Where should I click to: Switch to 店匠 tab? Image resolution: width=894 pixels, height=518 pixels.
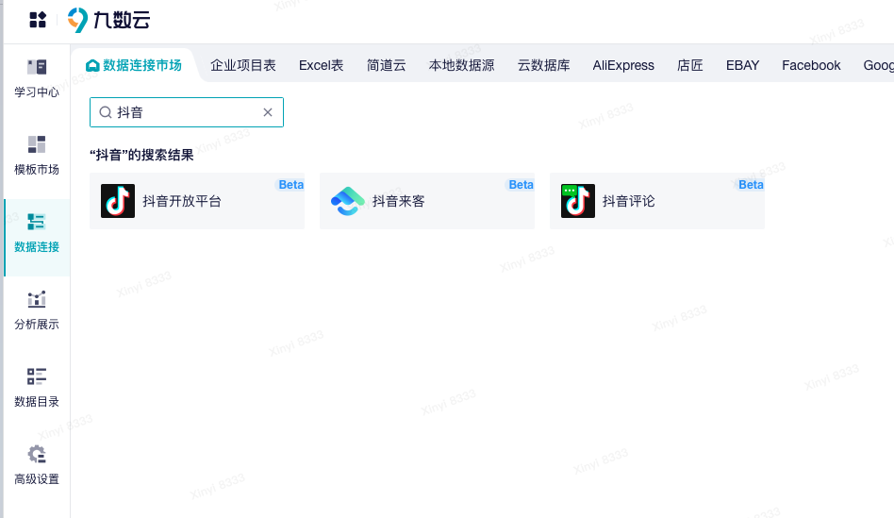click(690, 66)
